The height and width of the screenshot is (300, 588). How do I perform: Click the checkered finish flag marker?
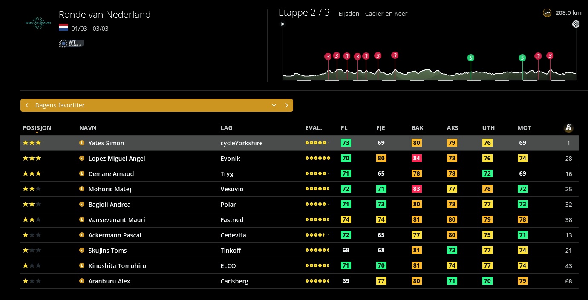tap(576, 24)
